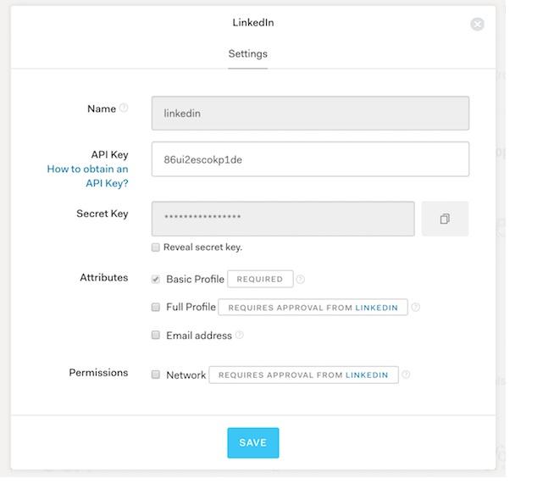Click the API Key input field
Viewport: 543px width, 483px height.
pyautogui.click(x=310, y=159)
